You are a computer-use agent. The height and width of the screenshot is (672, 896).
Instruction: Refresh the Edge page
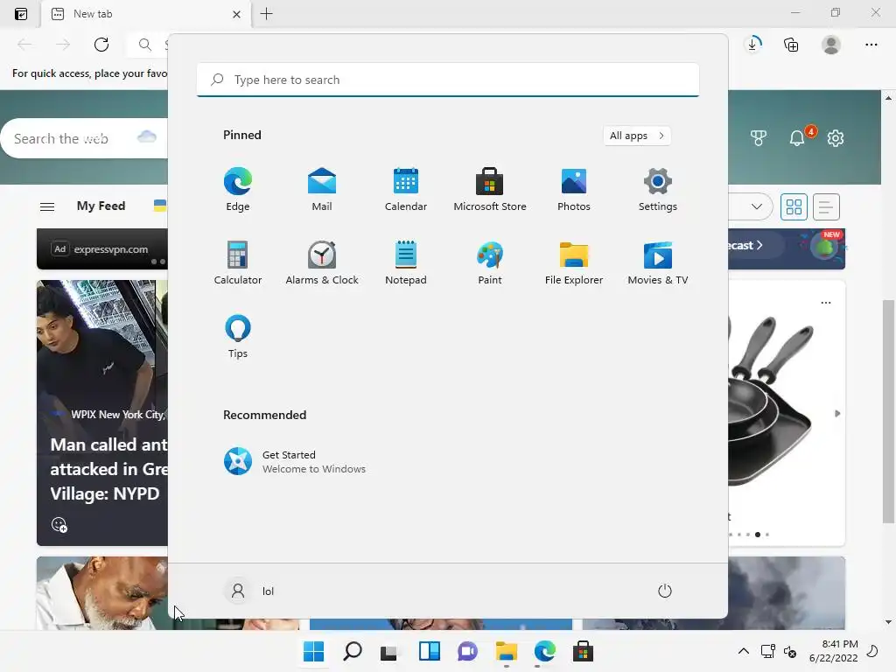click(101, 45)
